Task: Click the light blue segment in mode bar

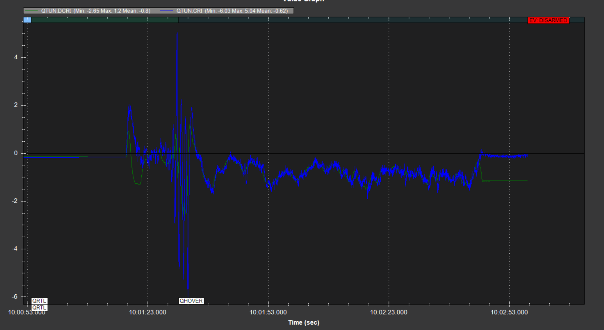Action: pyautogui.click(x=27, y=20)
